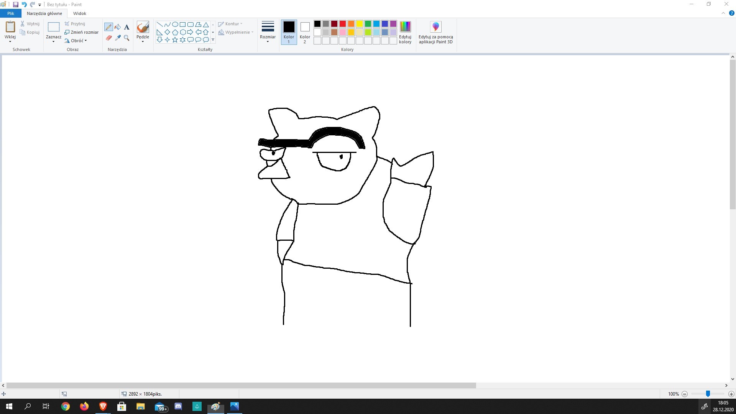Click the Undo arrow in title bar
The image size is (736, 414).
coord(24,5)
